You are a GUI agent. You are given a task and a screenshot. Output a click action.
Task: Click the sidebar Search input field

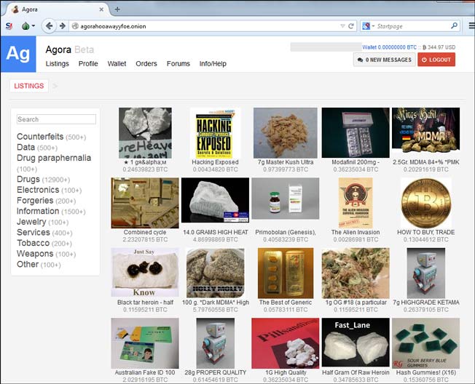tap(56, 119)
